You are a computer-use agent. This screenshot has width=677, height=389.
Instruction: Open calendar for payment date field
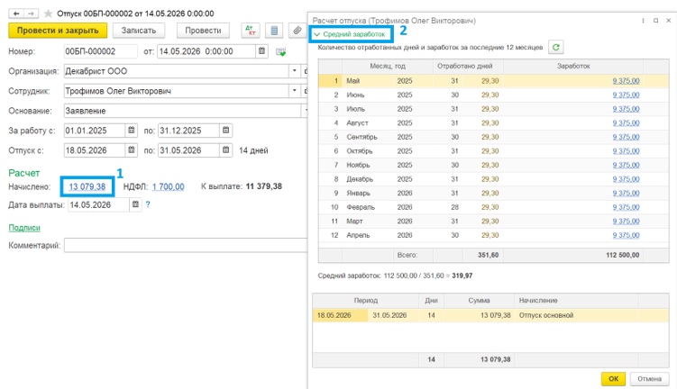pos(135,204)
